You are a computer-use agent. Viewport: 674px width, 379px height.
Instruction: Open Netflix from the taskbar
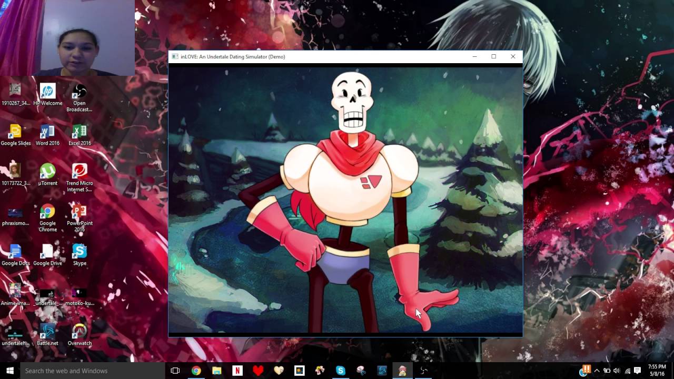tap(237, 371)
